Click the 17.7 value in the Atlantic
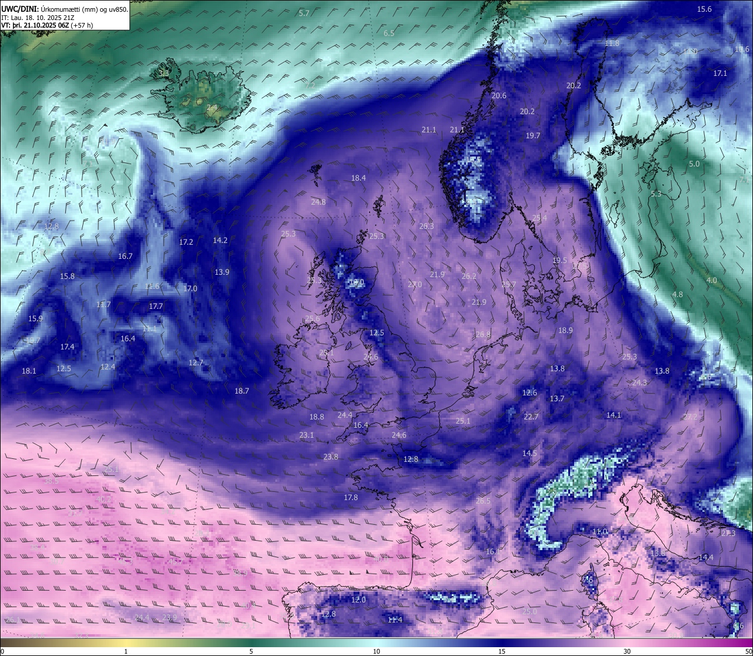This screenshot has width=753, height=656. click(x=155, y=306)
